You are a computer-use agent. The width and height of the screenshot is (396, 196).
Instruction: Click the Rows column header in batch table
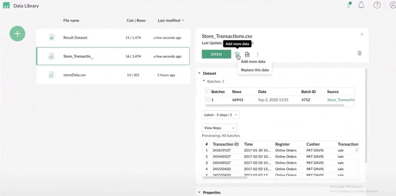(x=237, y=92)
